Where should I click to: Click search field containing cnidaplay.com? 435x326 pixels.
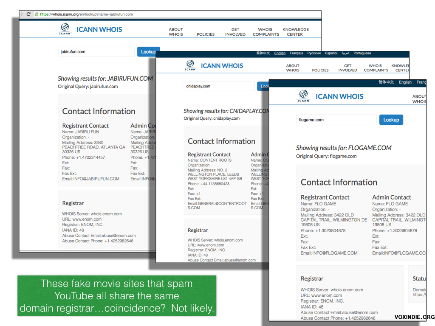click(219, 86)
